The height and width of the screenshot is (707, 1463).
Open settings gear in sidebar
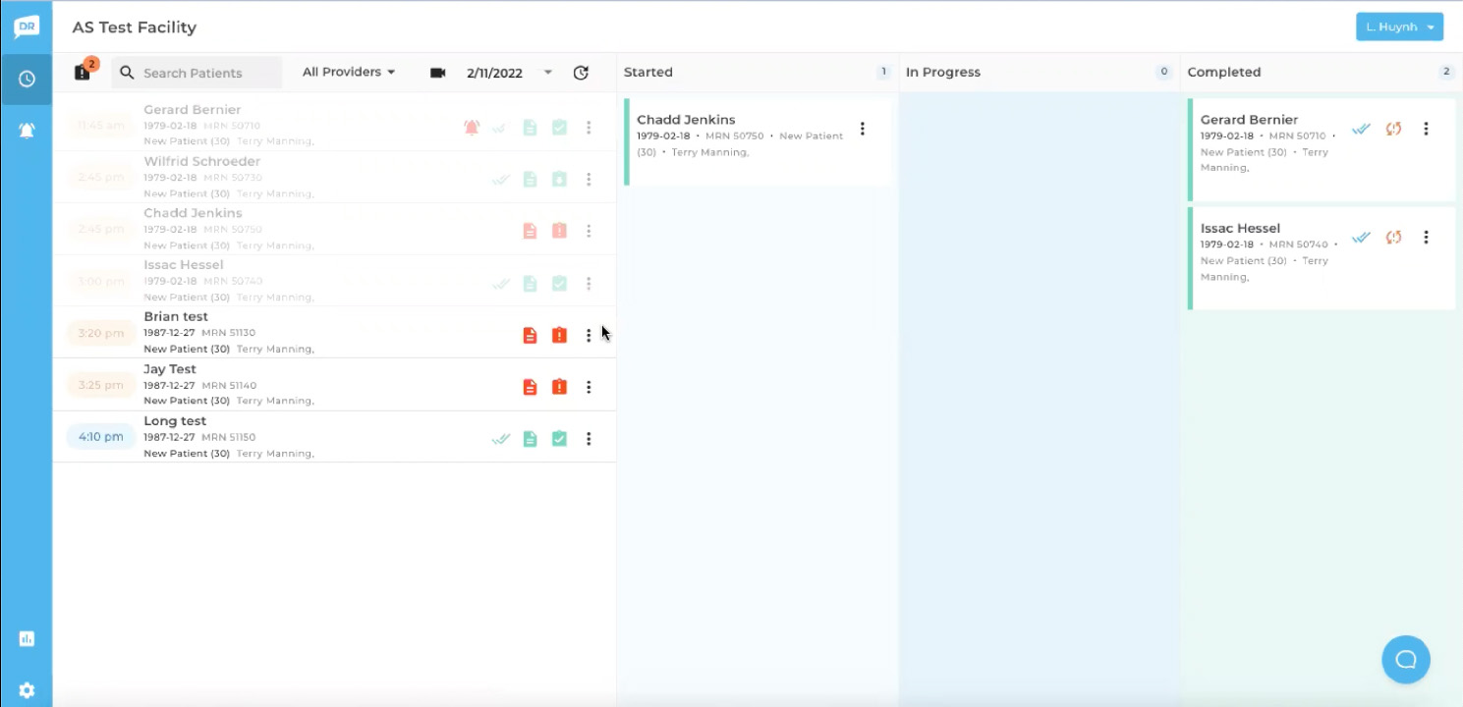pos(27,690)
